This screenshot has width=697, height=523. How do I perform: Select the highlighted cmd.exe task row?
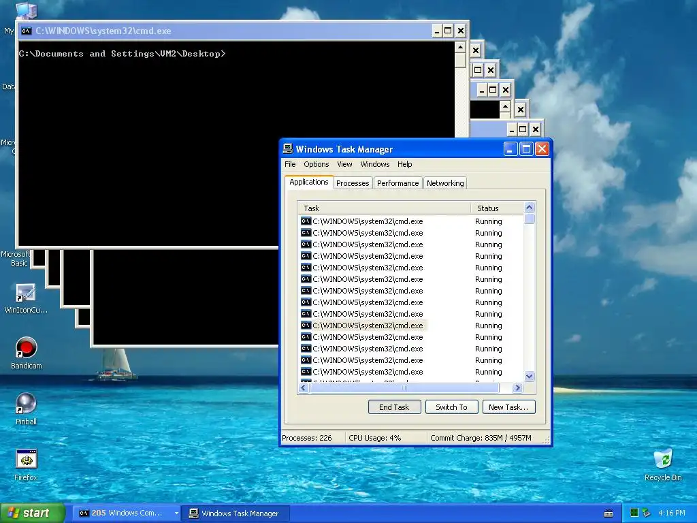(x=411, y=326)
